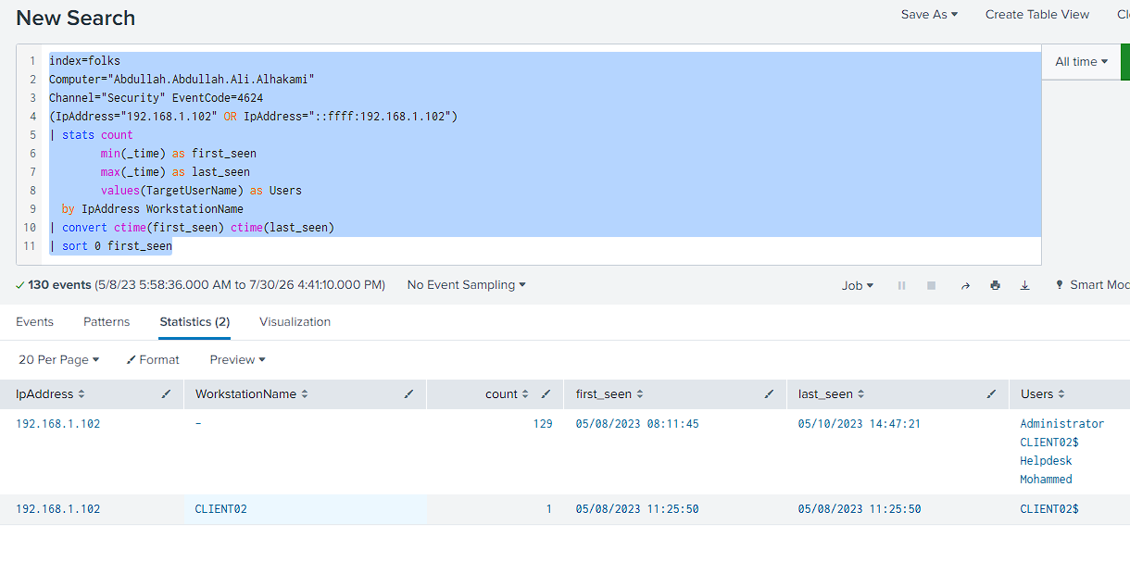Open the 20 Per Page dropdown
The width and height of the screenshot is (1130, 574).
[x=58, y=359]
